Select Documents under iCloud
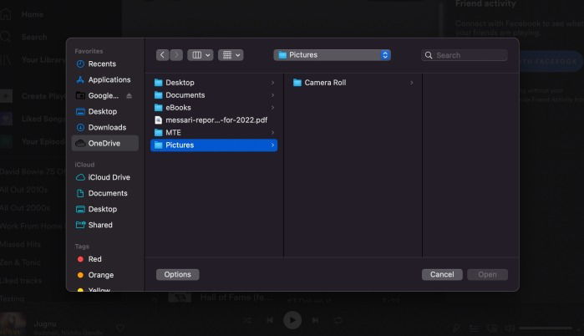Image resolution: width=584 pixels, height=336 pixels. [105, 193]
